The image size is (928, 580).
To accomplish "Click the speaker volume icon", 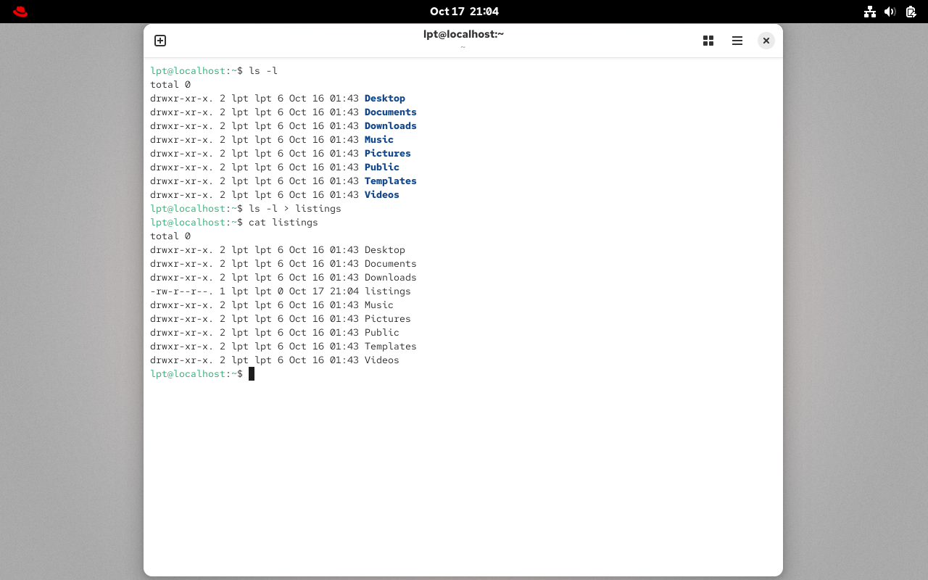I will pyautogui.click(x=890, y=12).
